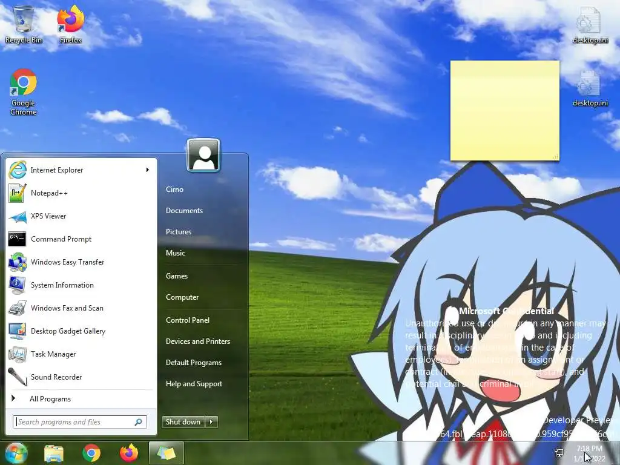Click the Shut down button
The width and height of the screenshot is (620, 465).
pyautogui.click(x=183, y=422)
